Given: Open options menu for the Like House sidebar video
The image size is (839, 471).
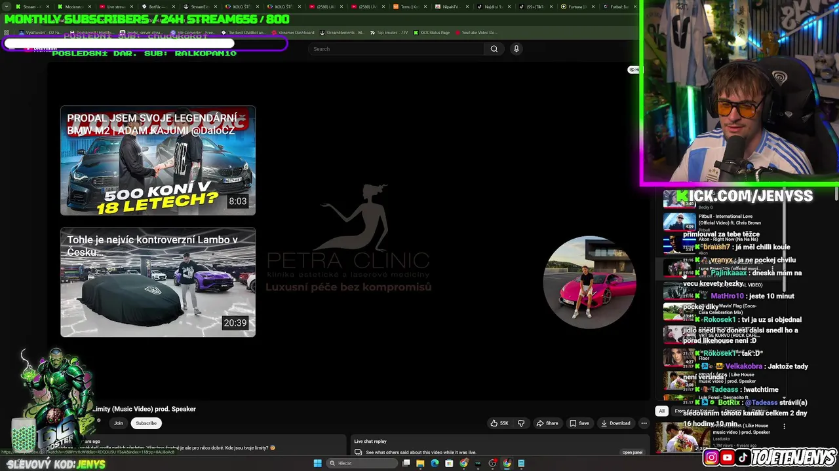Looking at the screenshot, I should tap(784, 427).
